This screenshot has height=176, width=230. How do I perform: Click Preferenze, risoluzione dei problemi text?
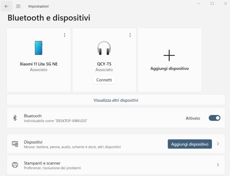click(x=52, y=168)
